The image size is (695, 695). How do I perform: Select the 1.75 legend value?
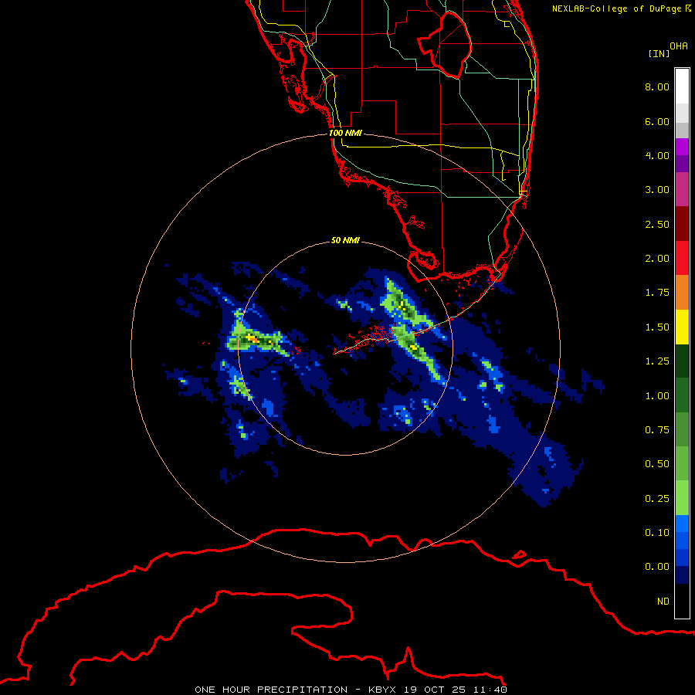[657, 293]
